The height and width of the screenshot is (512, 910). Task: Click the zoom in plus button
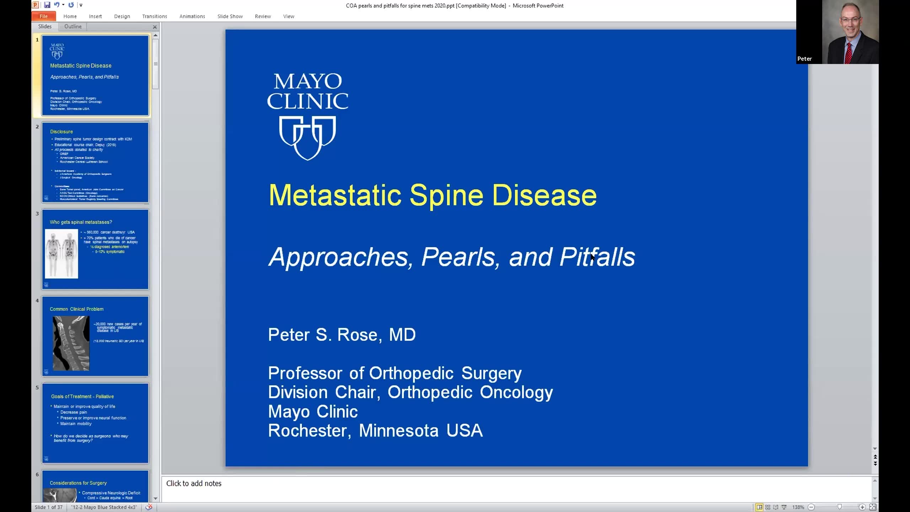point(862,507)
